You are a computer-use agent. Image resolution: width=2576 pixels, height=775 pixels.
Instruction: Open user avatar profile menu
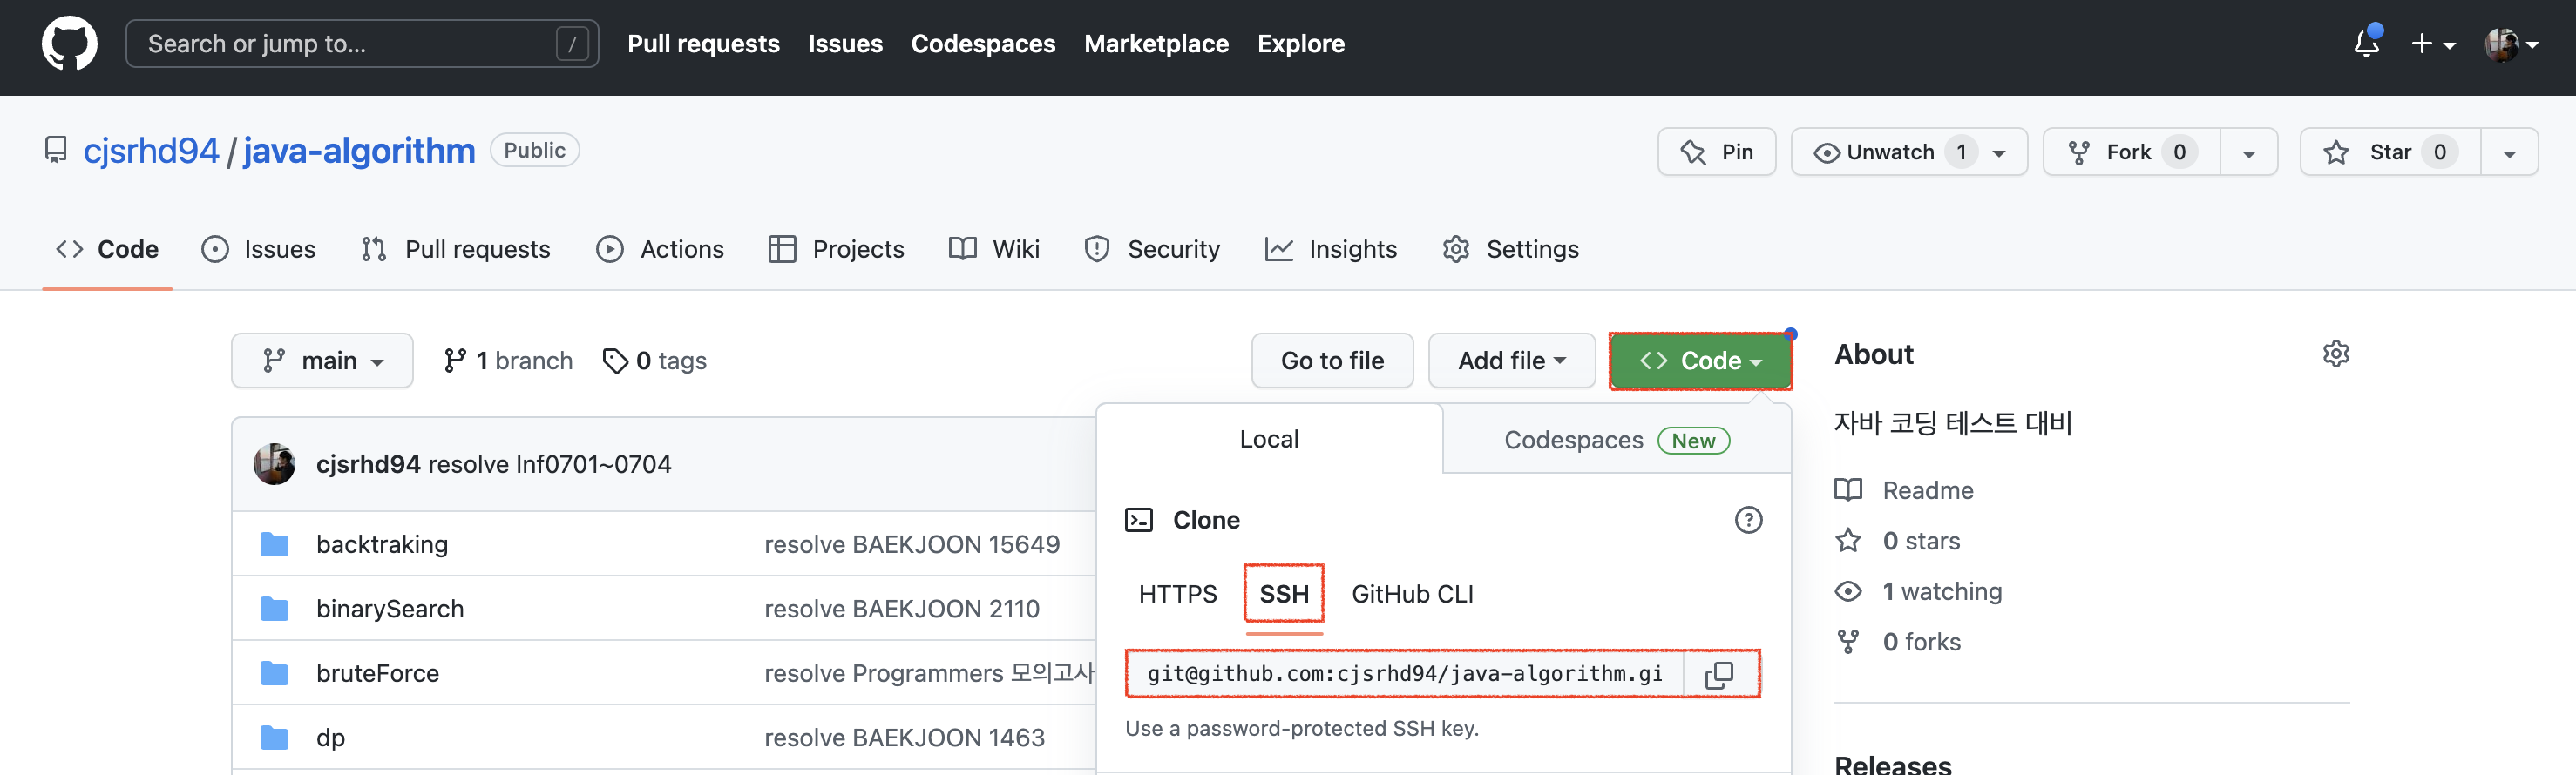coord(2511,44)
